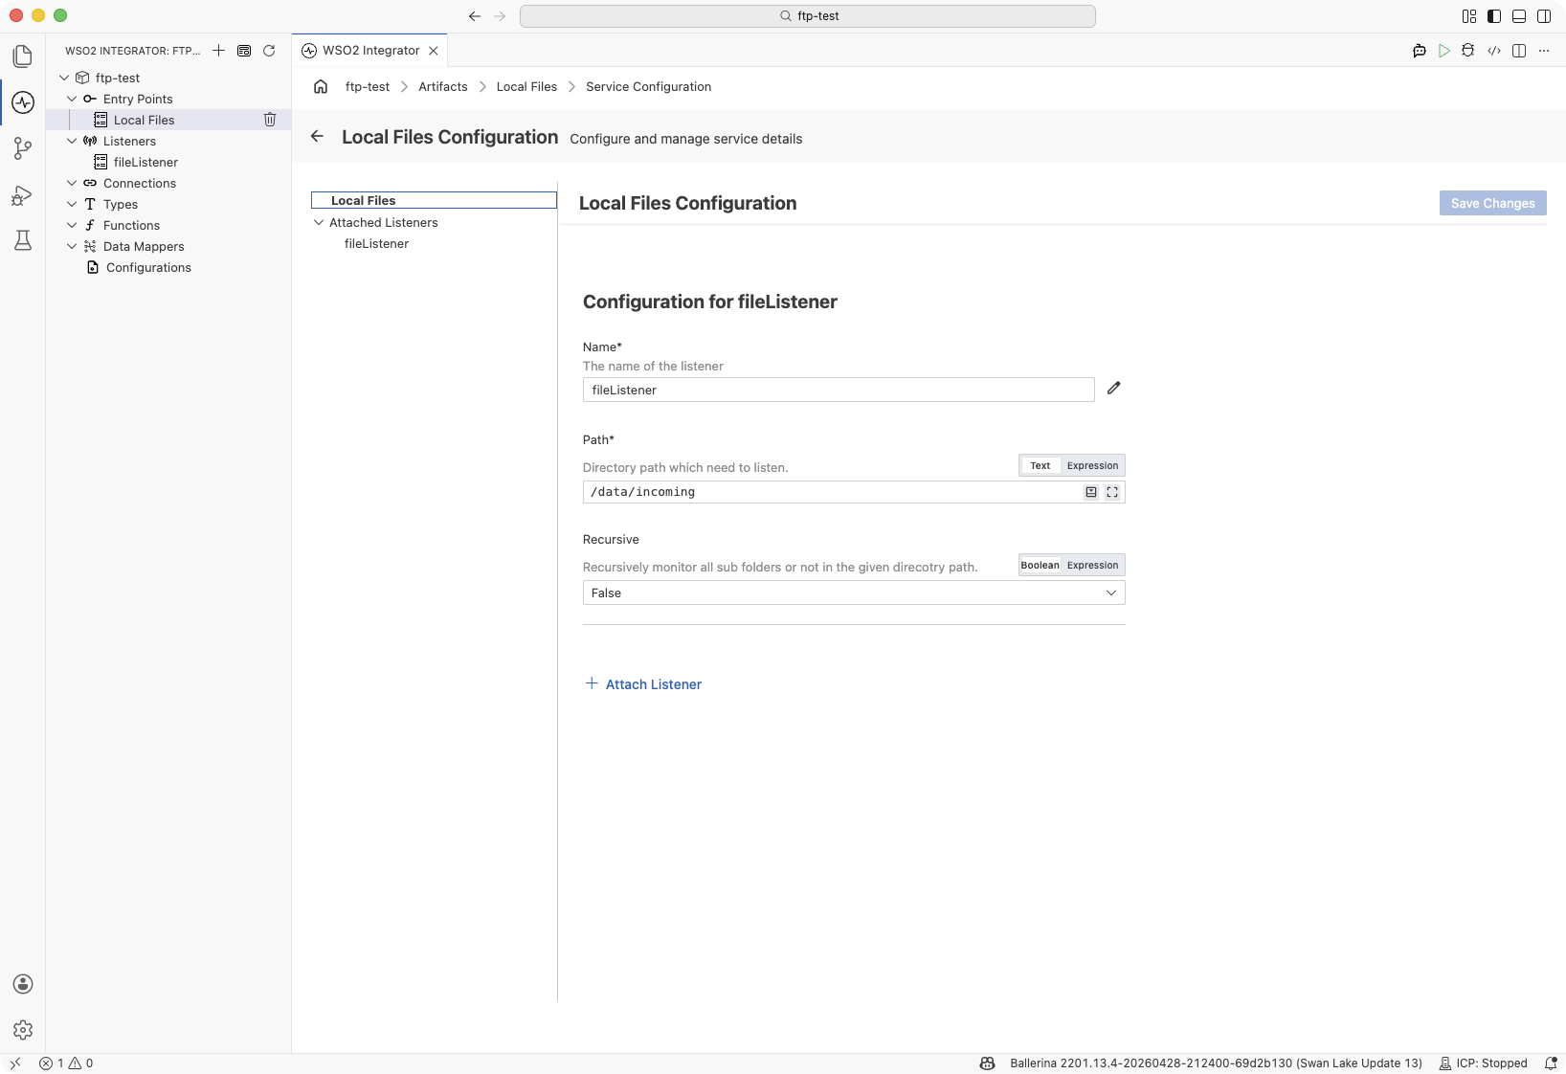
Task: Switch Path field to Expression mode
Action: click(1092, 465)
